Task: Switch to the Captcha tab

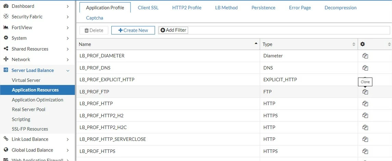Action: (x=95, y=18)
